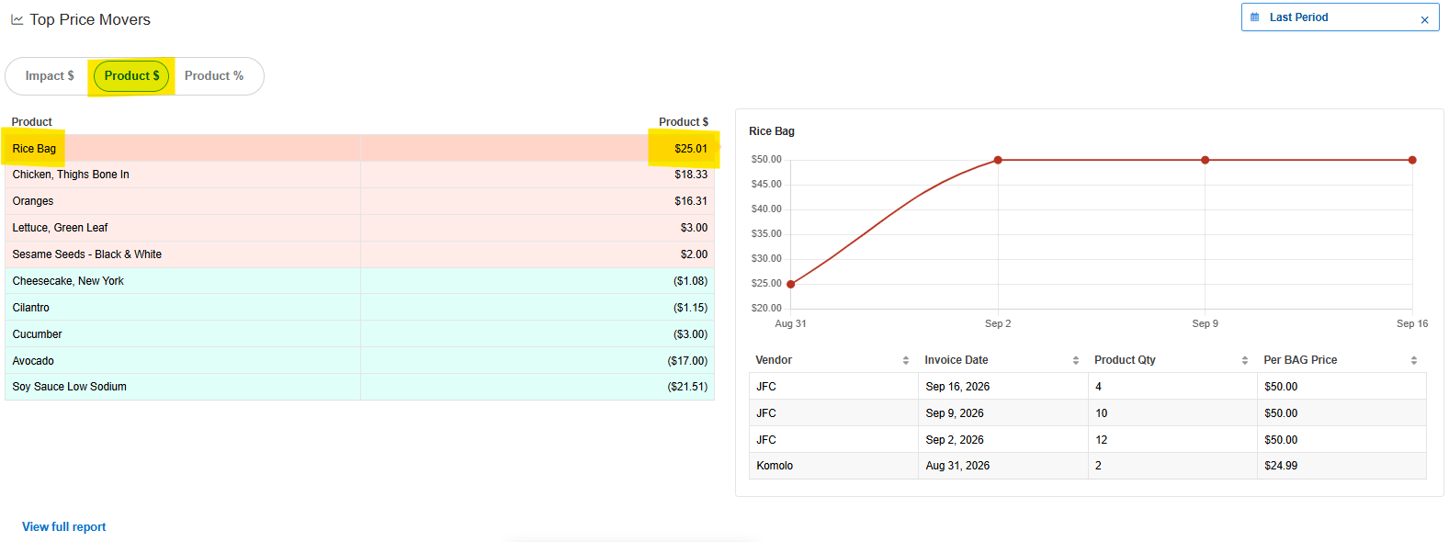
Task: Sort by Per BAG Price column arrows
Action: (x=1414, y=360)
